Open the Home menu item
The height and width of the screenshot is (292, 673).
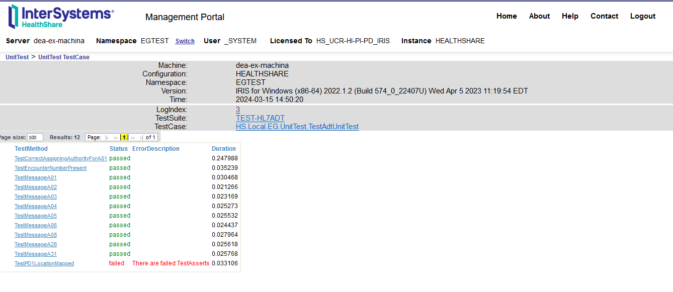(507, 16)
